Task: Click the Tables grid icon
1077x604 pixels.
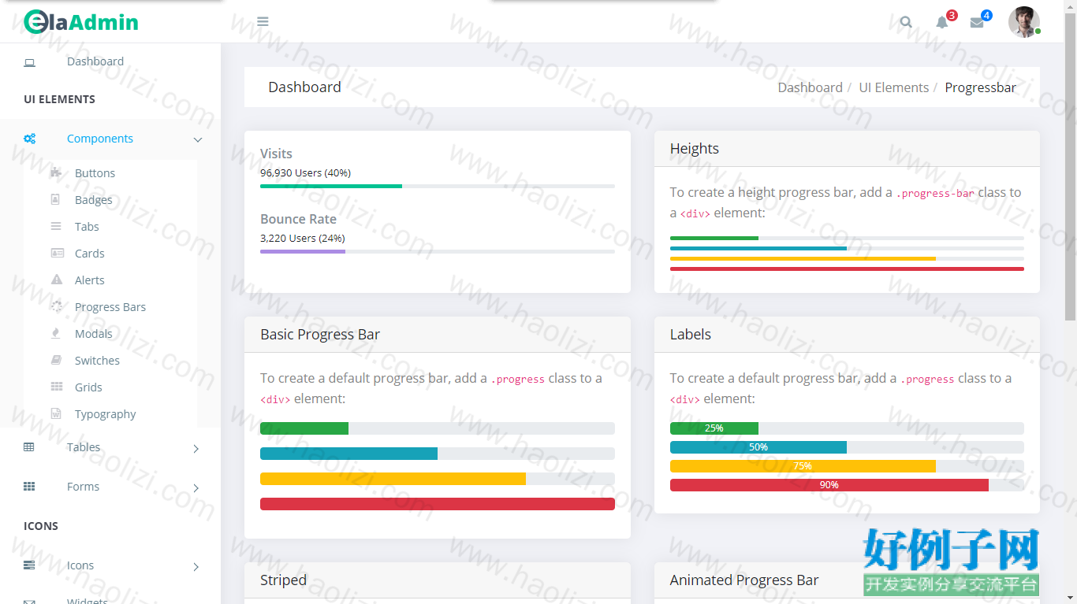Action: (x=29, y=447)
